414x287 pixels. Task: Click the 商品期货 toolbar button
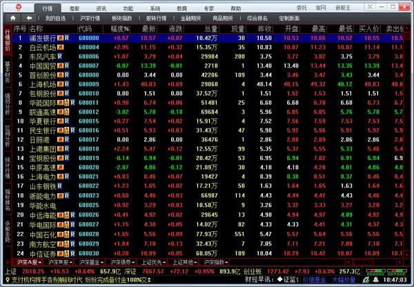click(x=223, y=18)
